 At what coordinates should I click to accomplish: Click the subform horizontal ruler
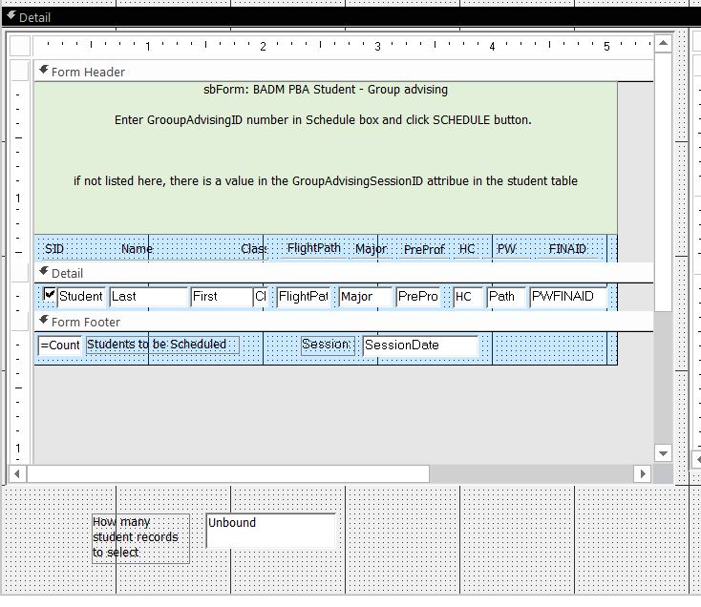(344, 46)
